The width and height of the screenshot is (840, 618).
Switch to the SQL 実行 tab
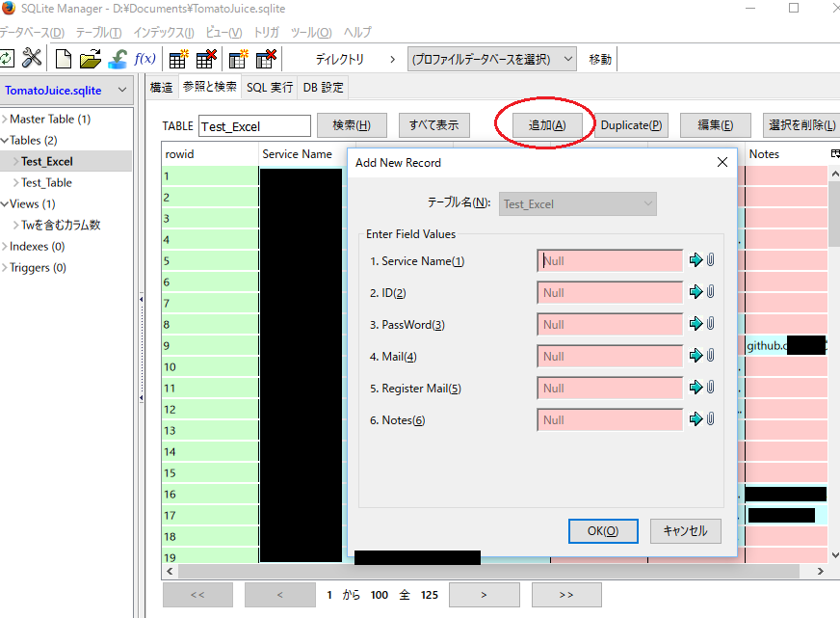270,87
